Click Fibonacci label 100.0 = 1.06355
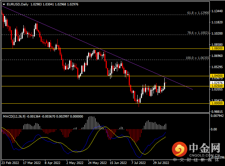The height and width of the screenshot is (166, 225). [x=197, y=58]
